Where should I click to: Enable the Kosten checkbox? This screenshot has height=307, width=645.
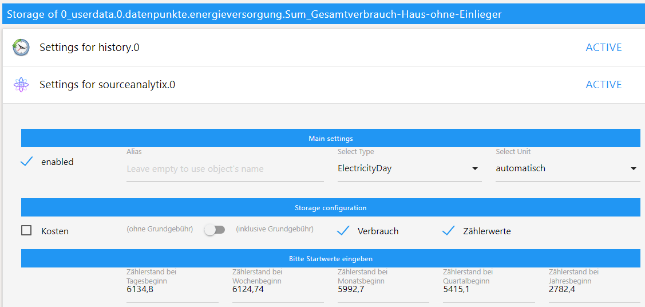click(x=26, y=231)
